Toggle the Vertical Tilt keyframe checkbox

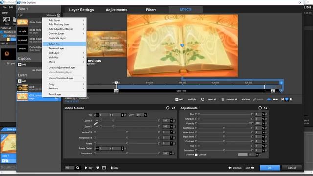click(x=95, y=132)
